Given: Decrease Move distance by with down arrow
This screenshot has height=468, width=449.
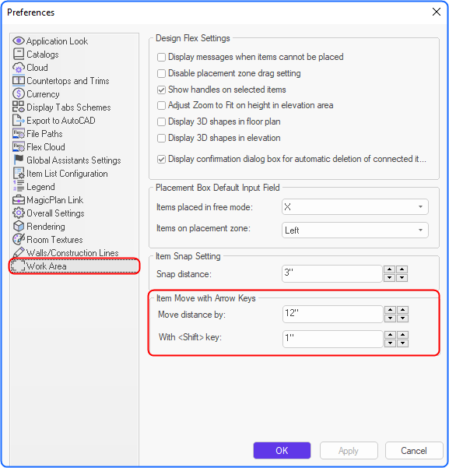Looking at the screenshot, I should pyautogui.click(x=390, y=318).
